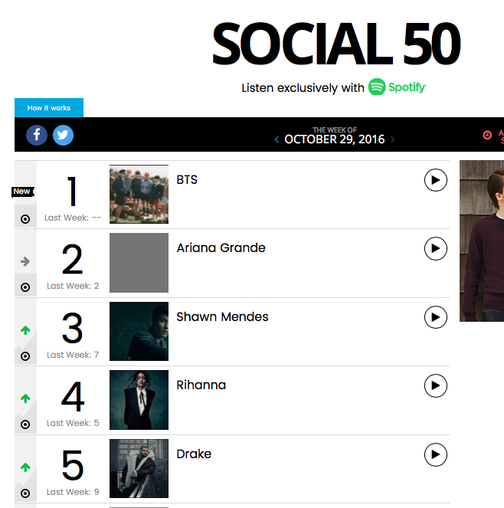Open Drake artist link
Screen dimensions: 504x508
point(194,454)
